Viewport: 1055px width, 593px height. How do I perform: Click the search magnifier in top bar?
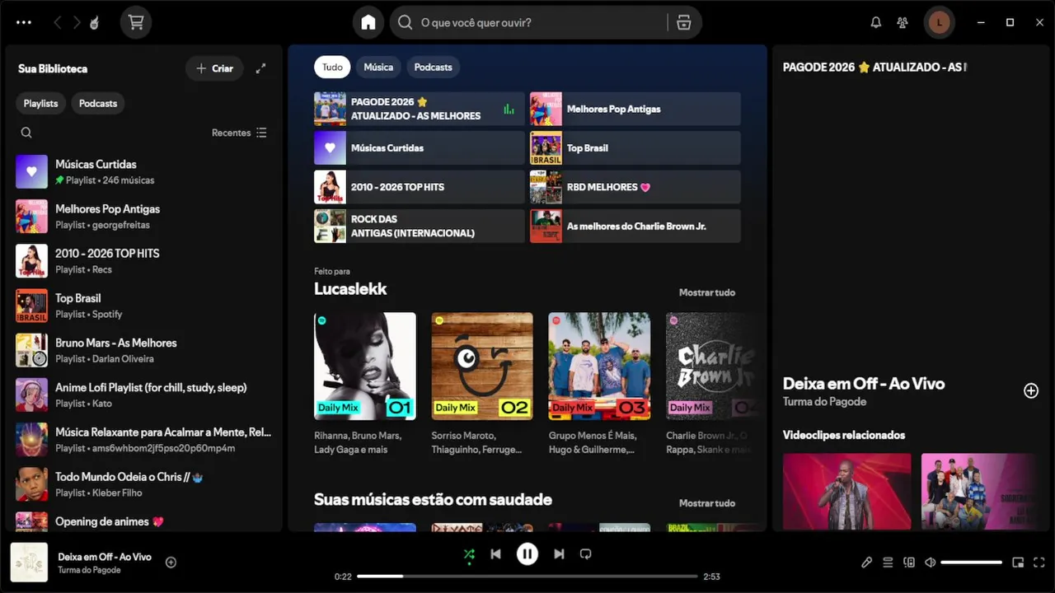click(405, 22)
